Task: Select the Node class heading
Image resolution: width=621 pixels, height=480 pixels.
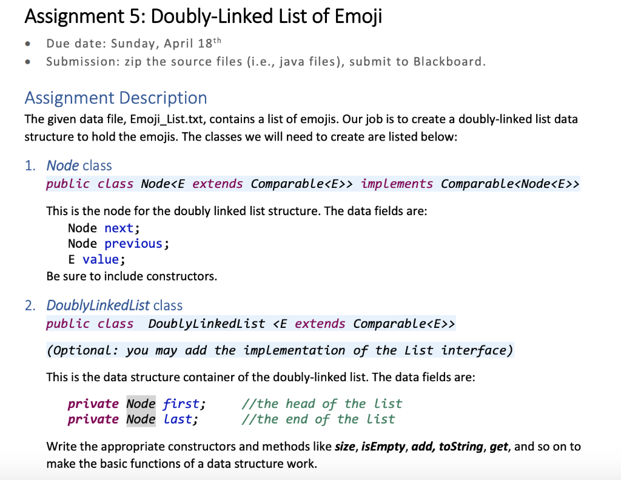Action: pos(79,165)
